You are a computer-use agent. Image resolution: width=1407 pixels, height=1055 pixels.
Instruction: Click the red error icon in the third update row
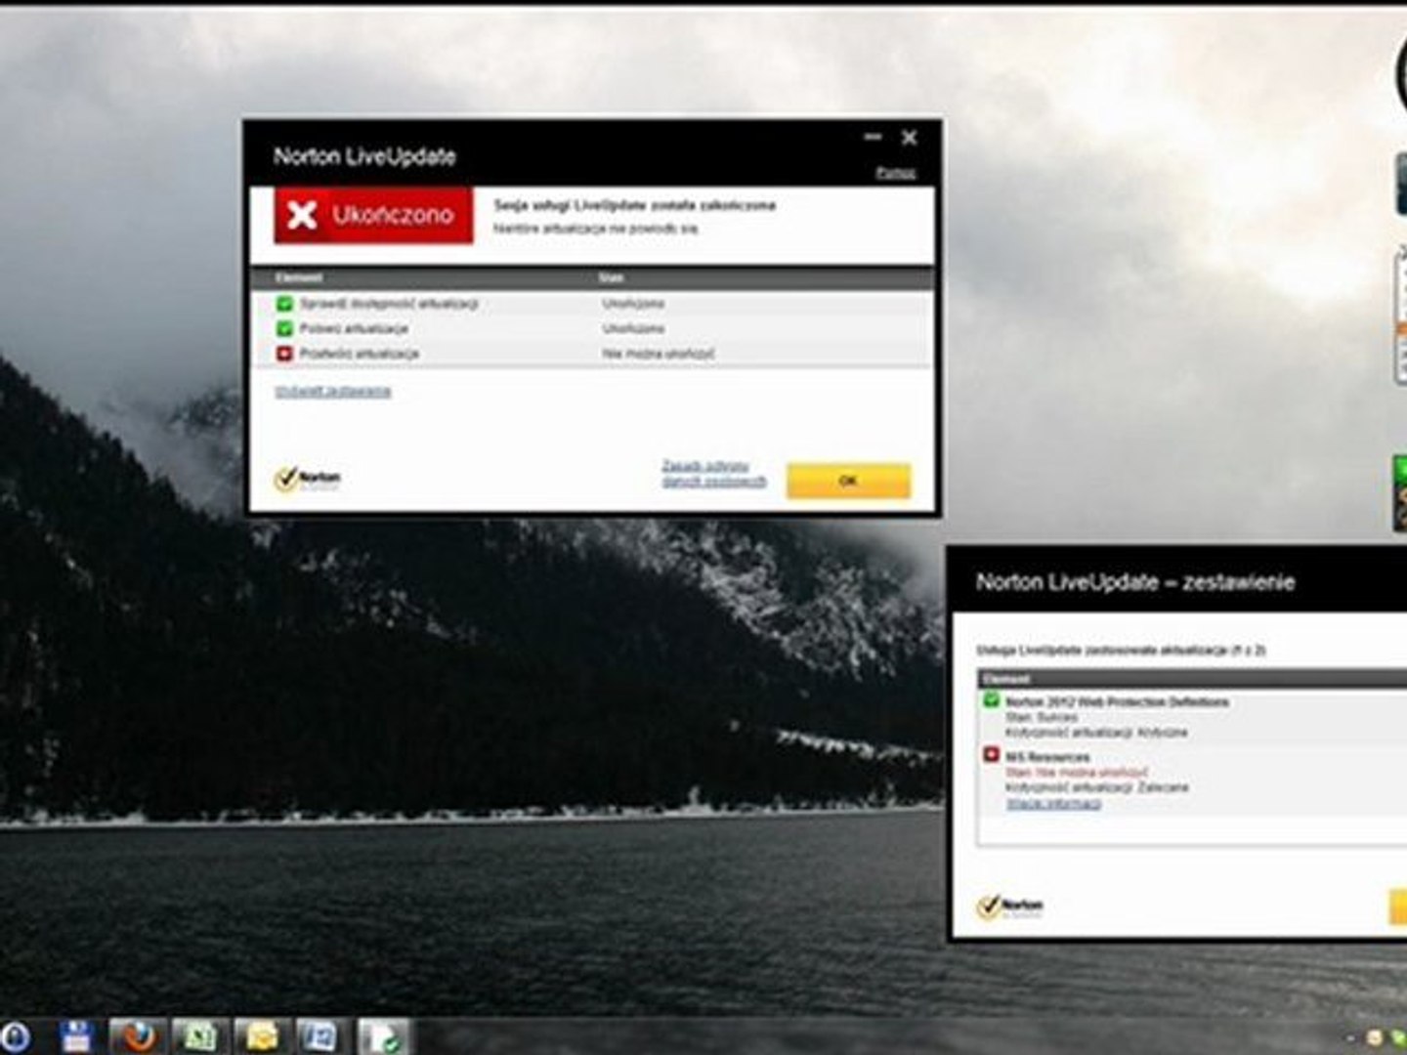(284, 354)
